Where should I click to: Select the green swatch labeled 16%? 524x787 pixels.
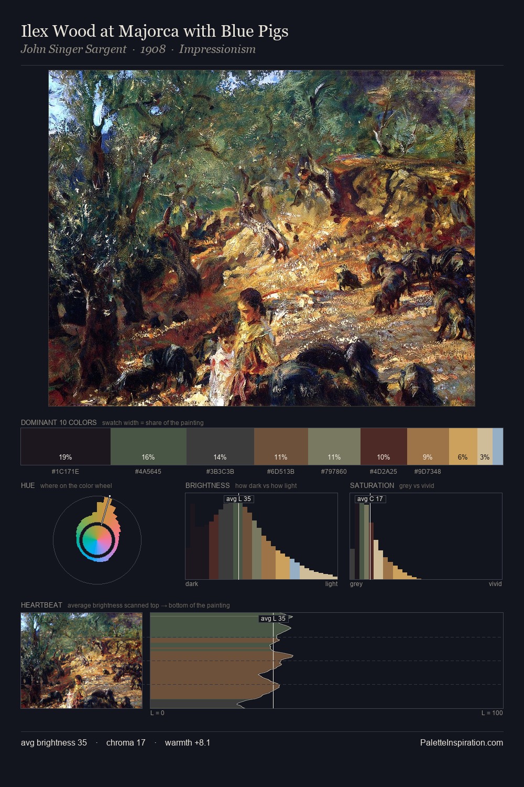[x=148, y=446]
